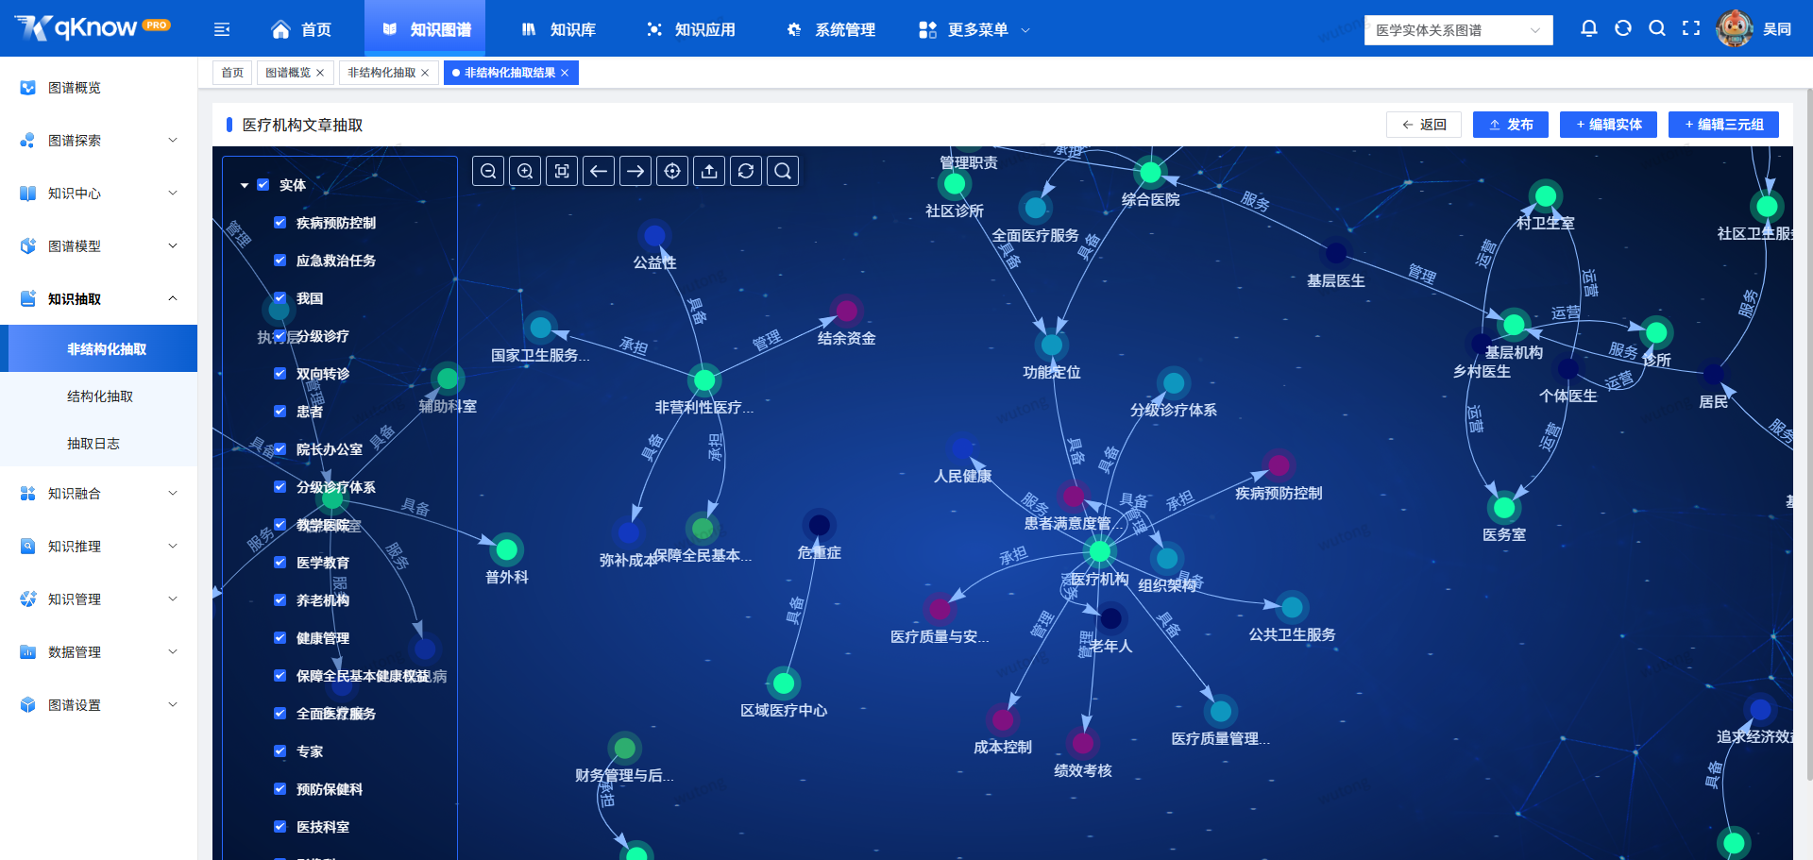
Task: Click the search graph toolbar icon
Action: pyautogui.click(x=783, y=171)
